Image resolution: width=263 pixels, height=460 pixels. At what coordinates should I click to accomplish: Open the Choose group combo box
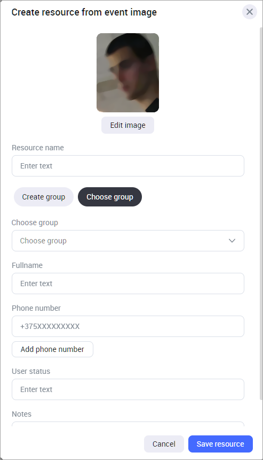[128, 241]
